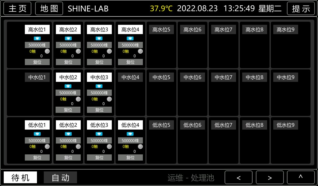Click the gray indicator light for 高水位1
Screen dimensions: 318x186
pos(47,51)
